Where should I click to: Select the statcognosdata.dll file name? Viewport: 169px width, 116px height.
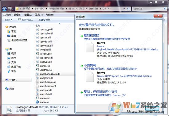[x=50, y=74]
